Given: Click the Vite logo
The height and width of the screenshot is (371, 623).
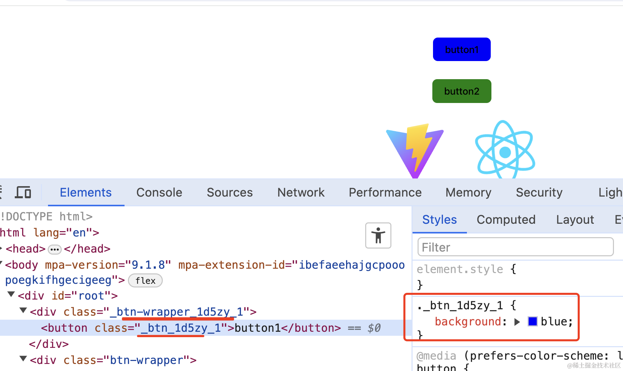Looking at the screenshot, I should tap(415, 151).
